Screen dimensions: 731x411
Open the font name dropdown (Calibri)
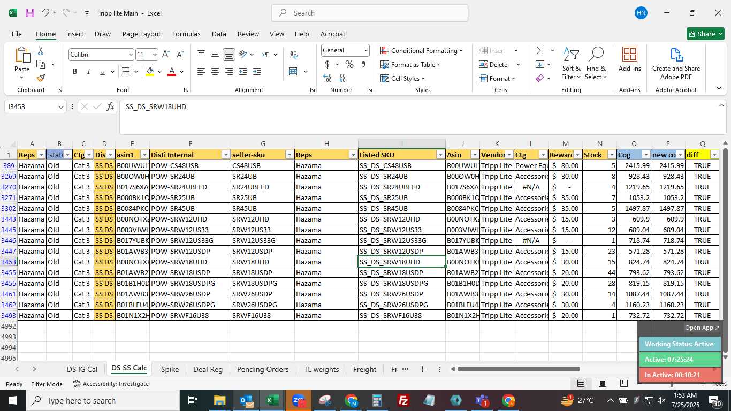pos(130,55)
